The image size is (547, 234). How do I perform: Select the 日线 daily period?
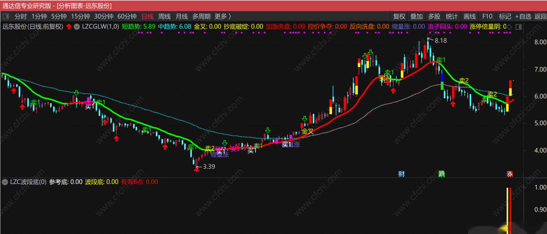coord(147,17)
